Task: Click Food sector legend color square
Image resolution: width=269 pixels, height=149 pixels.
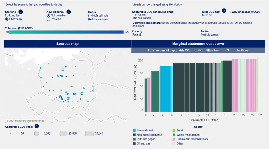Action: coord(174,131)
